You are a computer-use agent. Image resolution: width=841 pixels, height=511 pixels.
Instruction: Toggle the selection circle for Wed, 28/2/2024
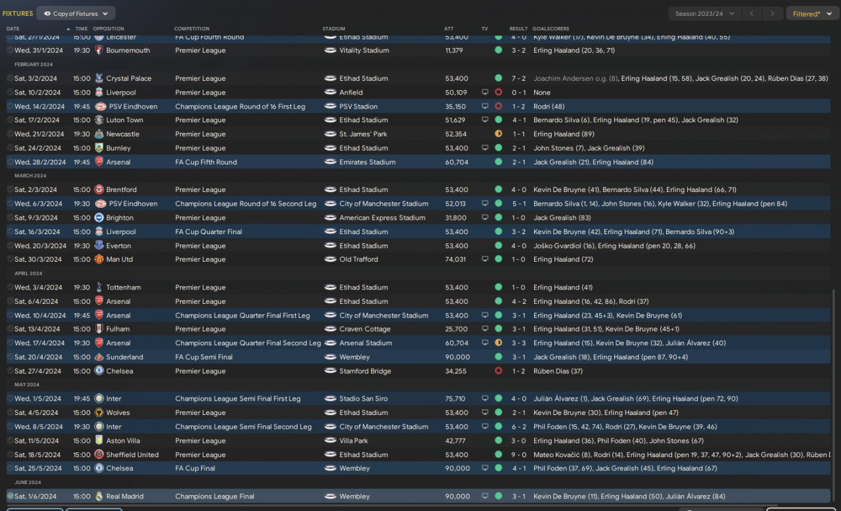(x=11, y=162)
